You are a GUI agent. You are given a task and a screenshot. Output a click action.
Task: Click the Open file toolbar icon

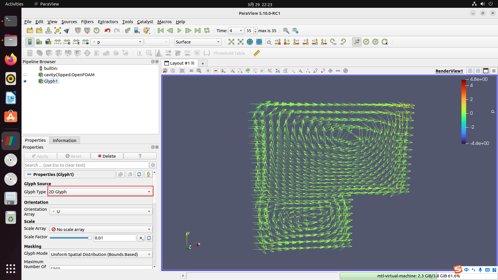(x=30, y=30)
